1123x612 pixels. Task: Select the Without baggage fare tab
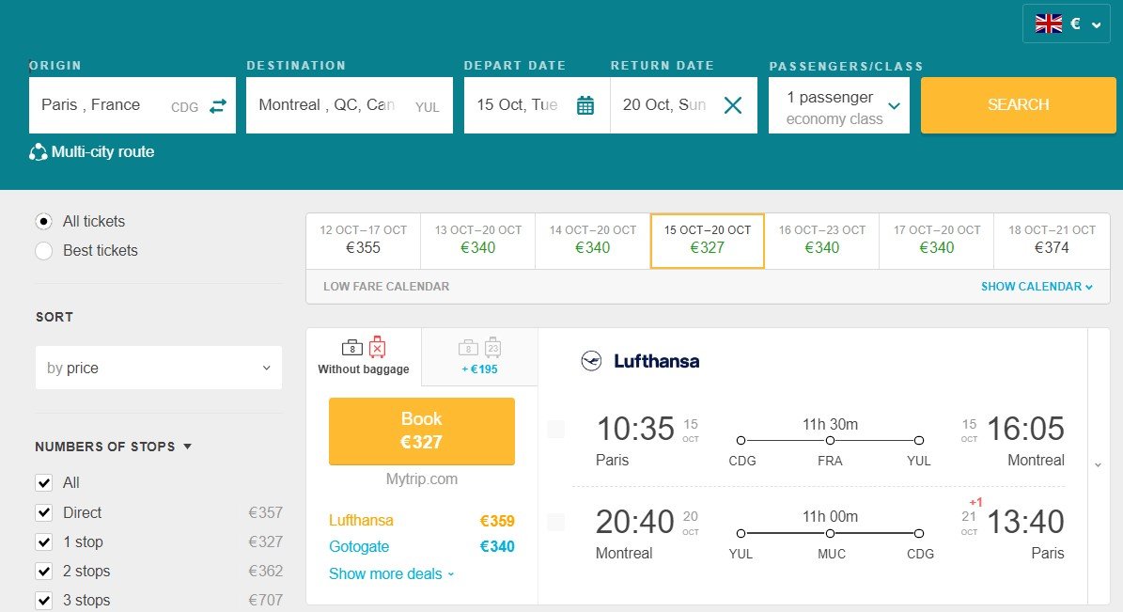click(x=364, y=357)
